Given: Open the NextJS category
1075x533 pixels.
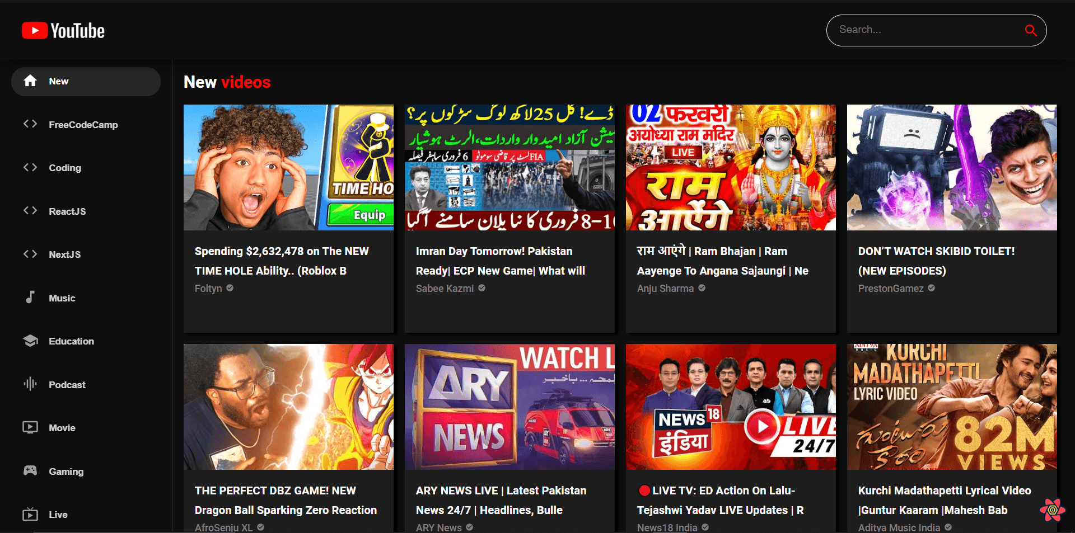Looking at the screenshot, I should (x=65, y=254).
